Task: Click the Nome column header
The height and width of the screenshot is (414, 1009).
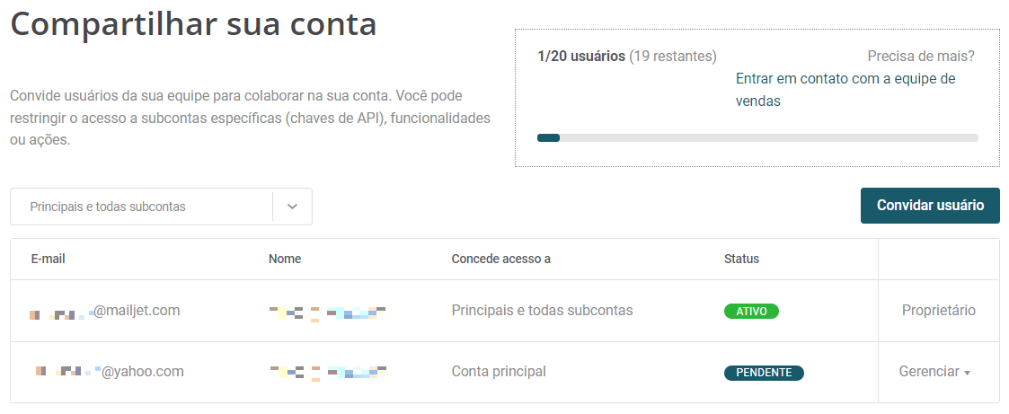Action: [x=285, y=259]
